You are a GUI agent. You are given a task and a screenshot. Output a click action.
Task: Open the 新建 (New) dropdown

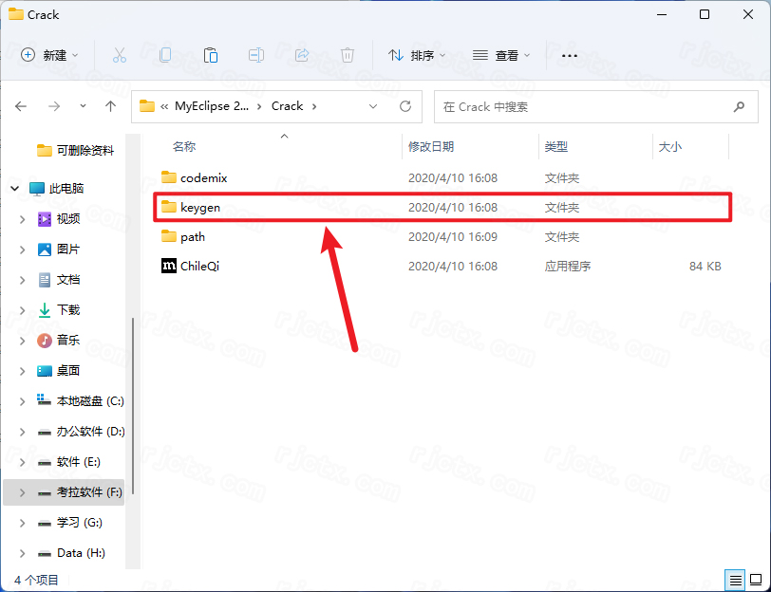point(50,55)
